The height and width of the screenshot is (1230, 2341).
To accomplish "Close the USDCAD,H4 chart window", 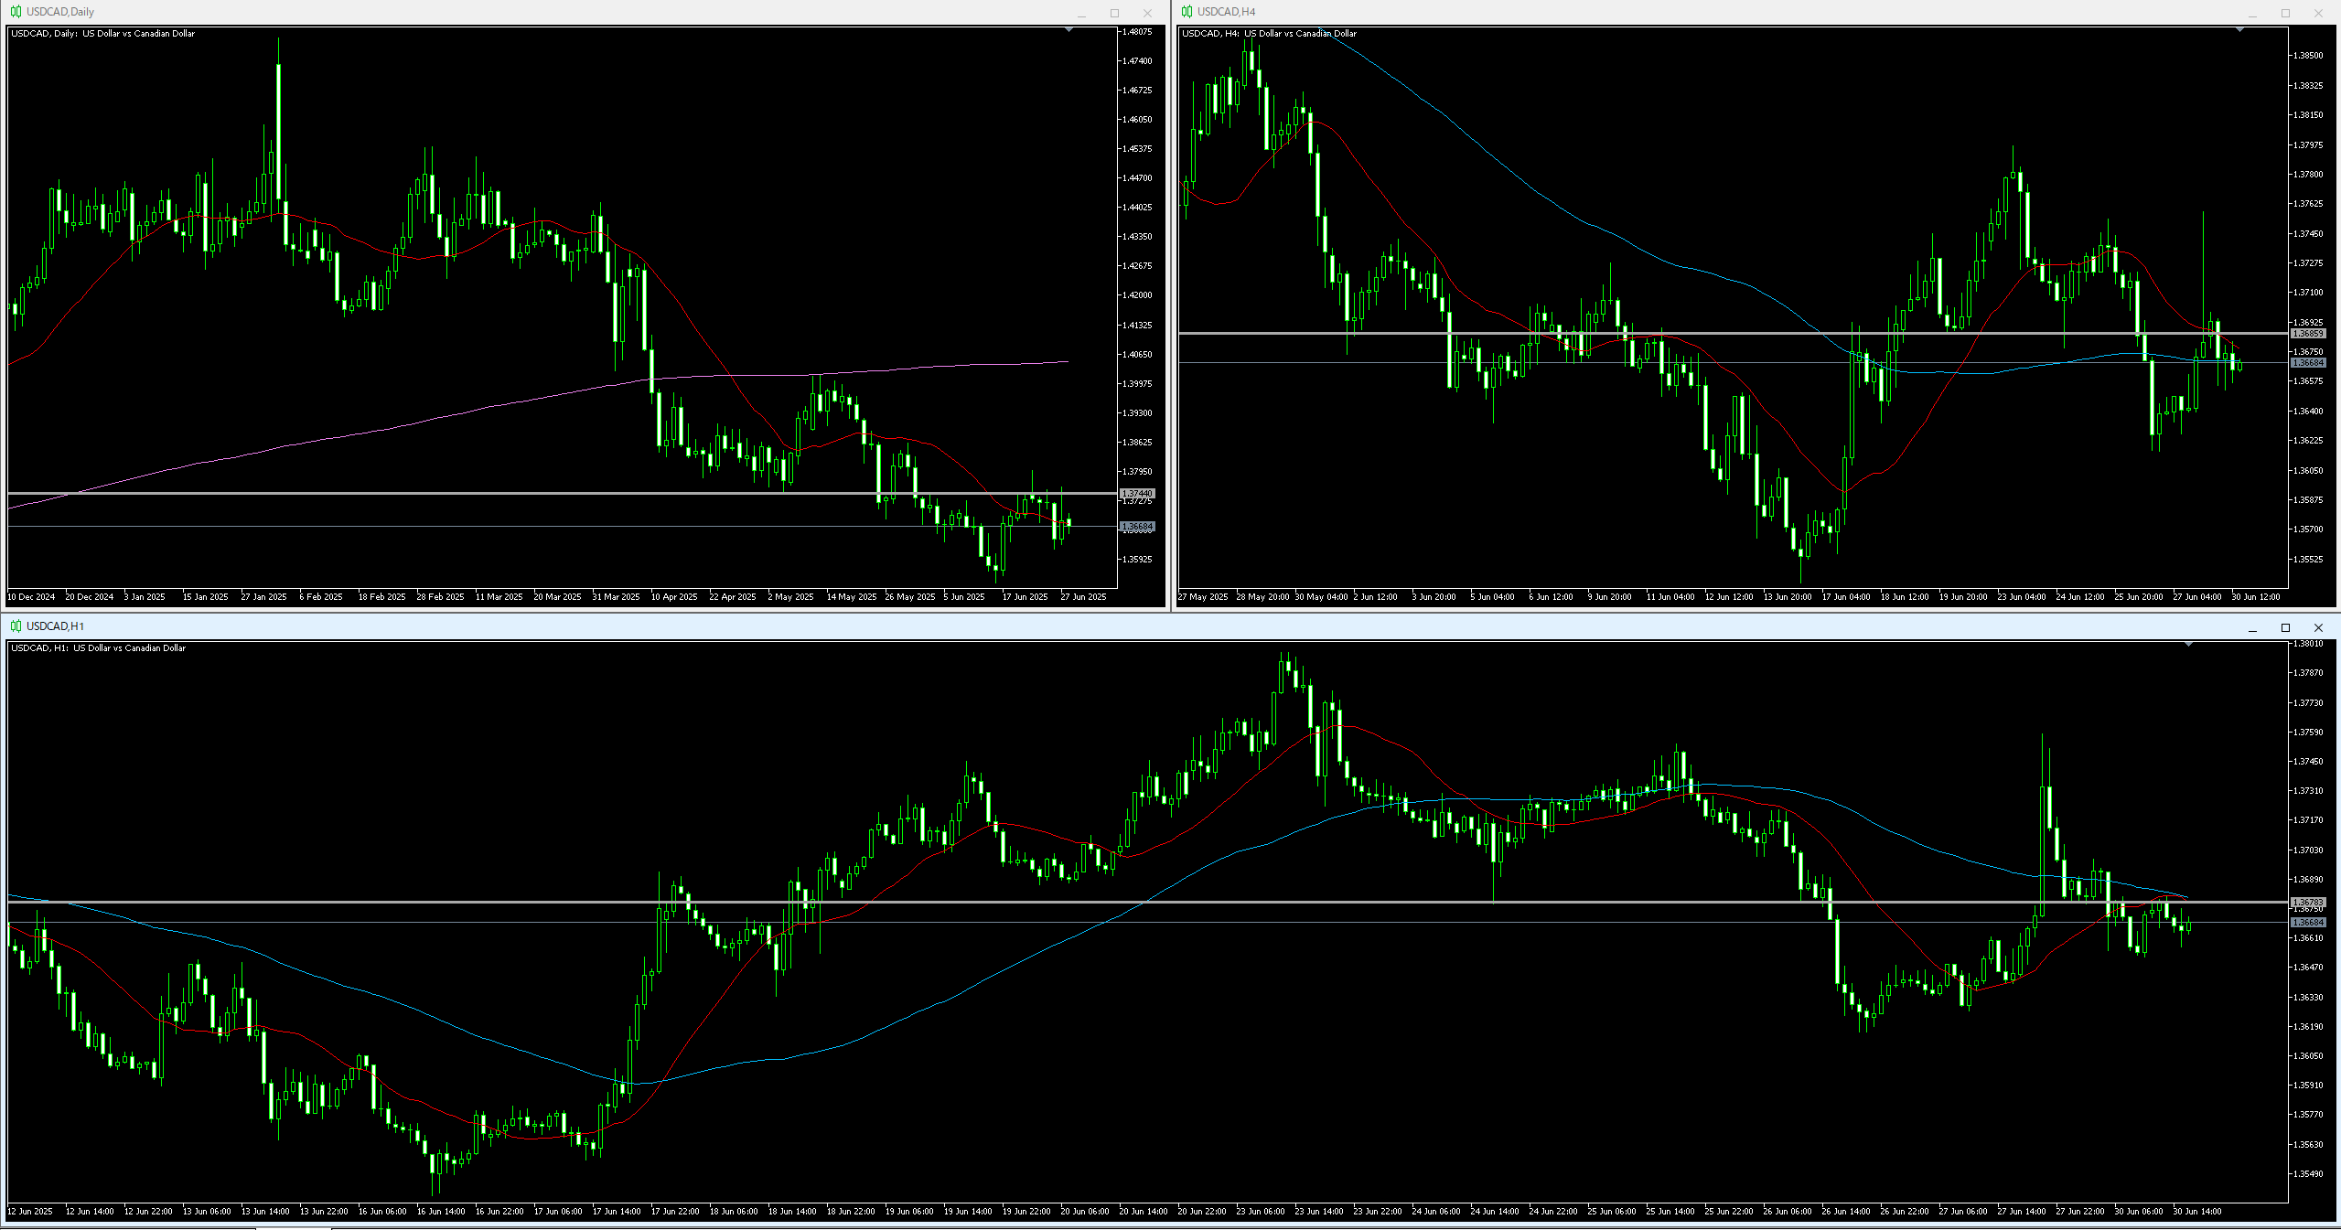I will click(2318, 13).
